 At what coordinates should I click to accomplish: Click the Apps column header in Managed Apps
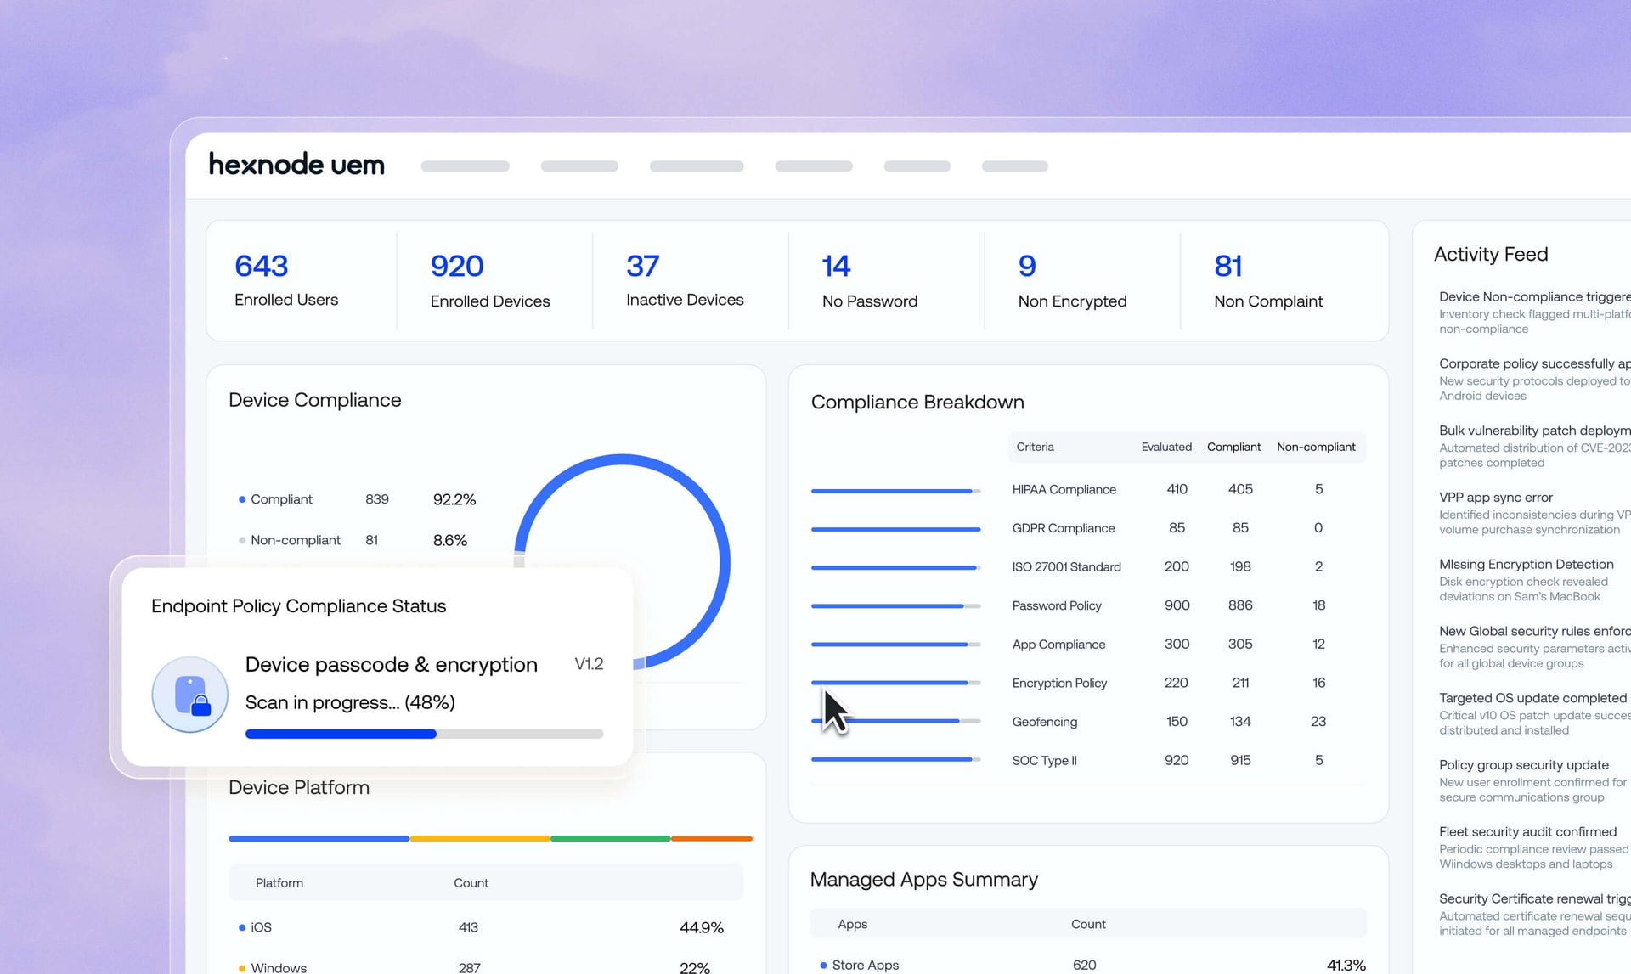tap(852, 924)
